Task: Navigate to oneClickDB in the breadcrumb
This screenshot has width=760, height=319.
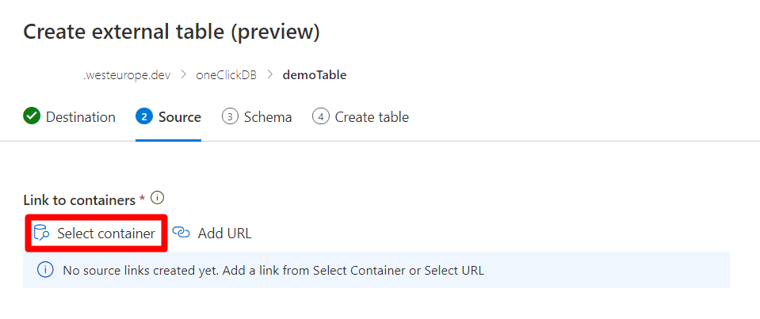Action: (226, 75)
